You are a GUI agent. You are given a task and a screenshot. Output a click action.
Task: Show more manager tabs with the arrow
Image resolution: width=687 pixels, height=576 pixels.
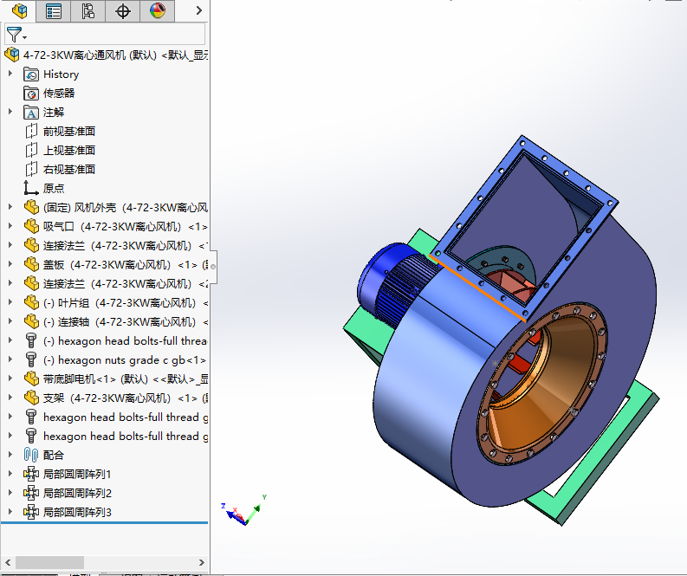coord(199,10)
